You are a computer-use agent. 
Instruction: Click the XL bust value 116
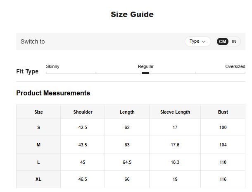(x=223, y=179)
